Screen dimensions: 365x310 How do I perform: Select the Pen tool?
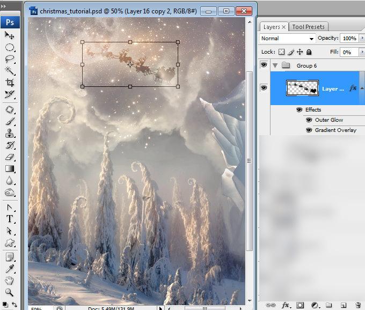click(9, 207)
